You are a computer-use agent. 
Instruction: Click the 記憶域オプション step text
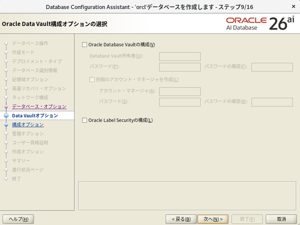30,79
